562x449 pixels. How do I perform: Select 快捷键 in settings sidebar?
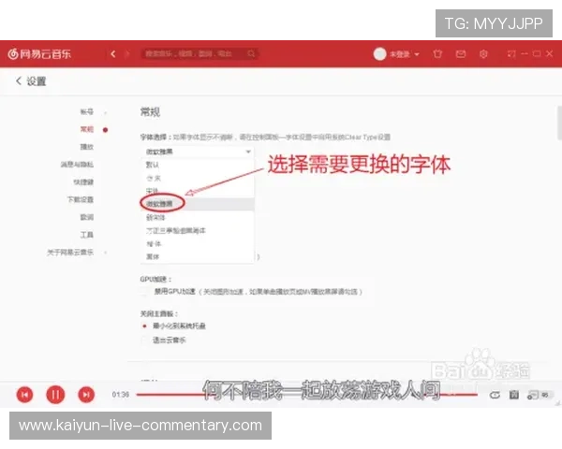83,181
